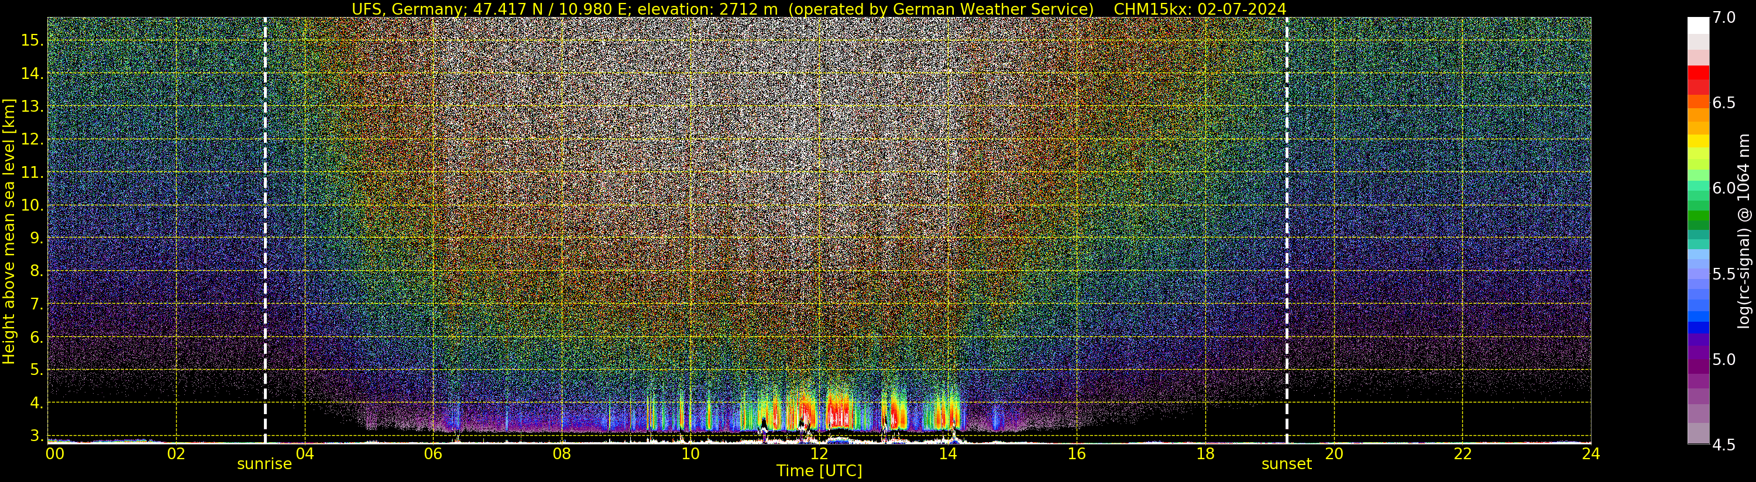Viewport: 1756px width, 482px height.
Task: Click the colorbar tick value "6.0"
Action: 1723,188
